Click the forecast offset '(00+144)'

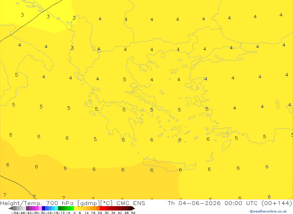(x=277, y=203)
